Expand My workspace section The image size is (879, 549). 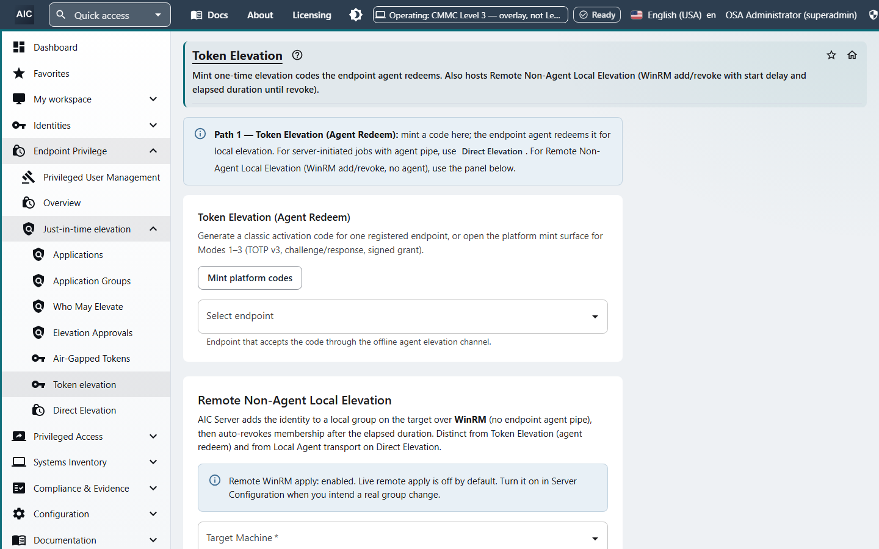point(85,99)
